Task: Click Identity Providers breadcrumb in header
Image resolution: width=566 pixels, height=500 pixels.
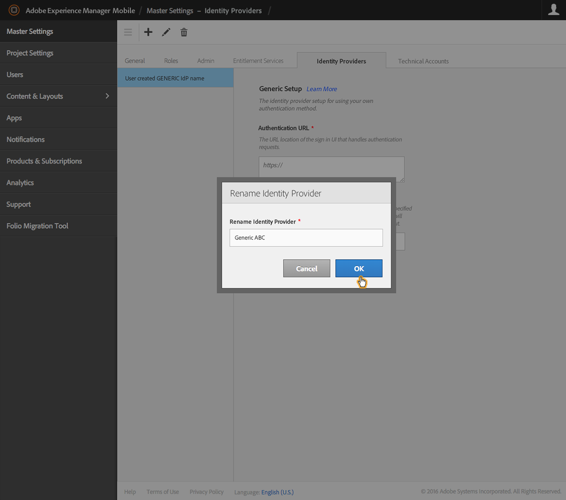Action: [233, 10]
